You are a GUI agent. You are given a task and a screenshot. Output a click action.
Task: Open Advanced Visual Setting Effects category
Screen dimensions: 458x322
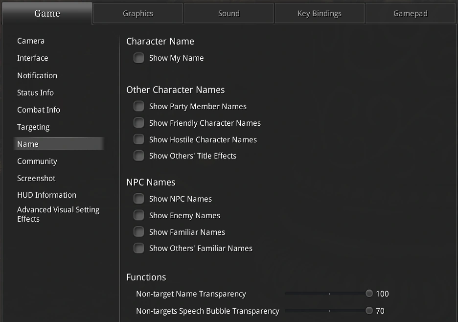coord(58,214)
